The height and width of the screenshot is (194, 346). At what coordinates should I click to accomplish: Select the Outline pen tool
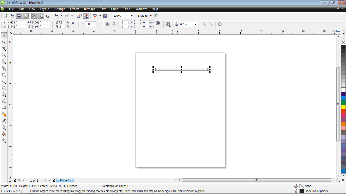coord(4,127)
